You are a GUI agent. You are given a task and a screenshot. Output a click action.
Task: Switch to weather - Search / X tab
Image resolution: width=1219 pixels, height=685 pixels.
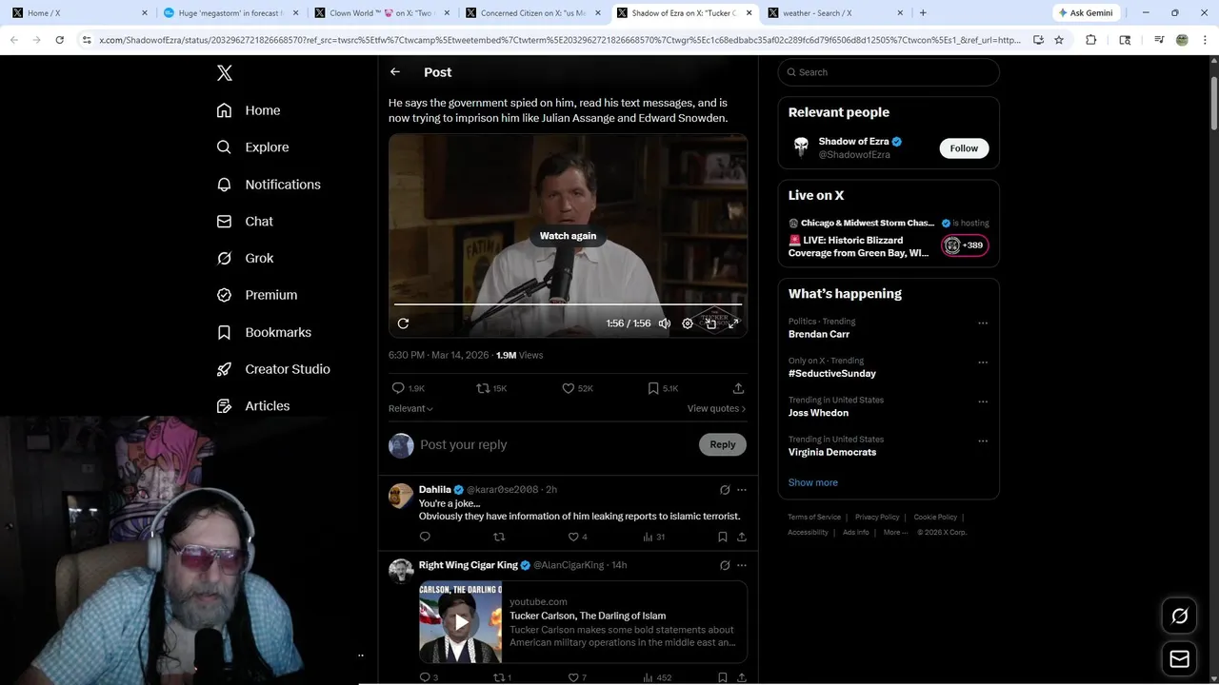click(x=834, y=13)
